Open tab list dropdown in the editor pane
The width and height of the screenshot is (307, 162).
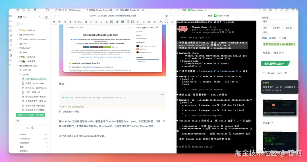pos(171,10)
